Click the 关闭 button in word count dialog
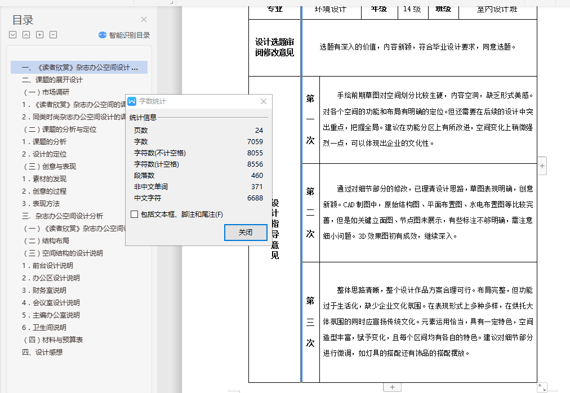 click(x=246, y=233)
